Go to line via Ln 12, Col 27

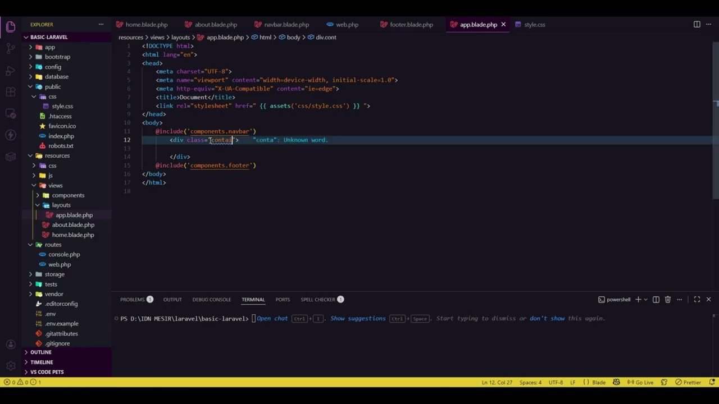(497, 383)
